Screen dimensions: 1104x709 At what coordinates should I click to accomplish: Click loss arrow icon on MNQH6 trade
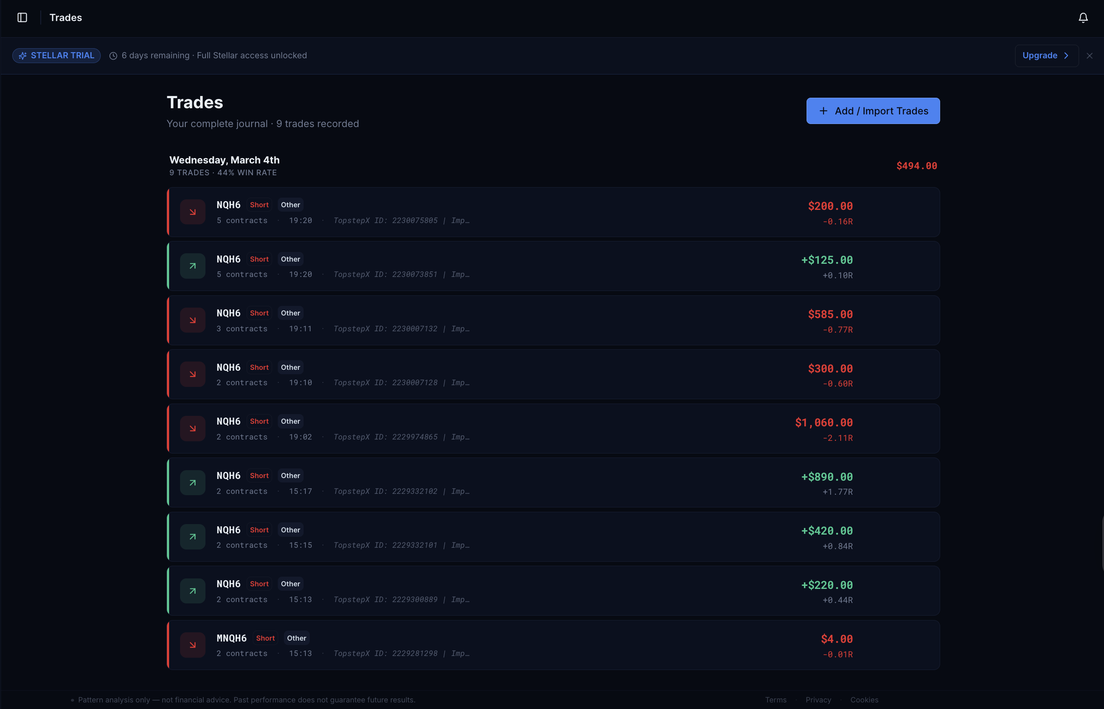pos(192,645)
